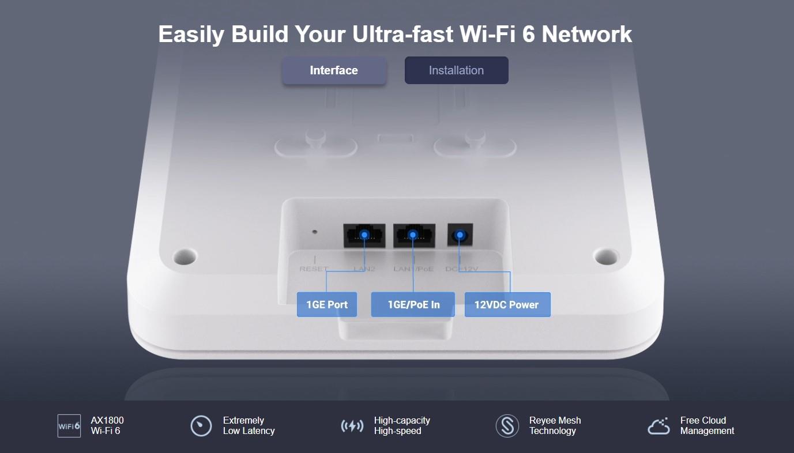Switch to the Installation tab

[456, 70]
